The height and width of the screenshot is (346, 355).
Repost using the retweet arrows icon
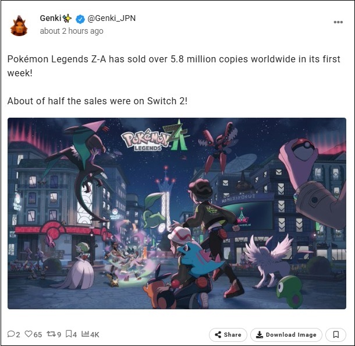click(x=51, y=334)
